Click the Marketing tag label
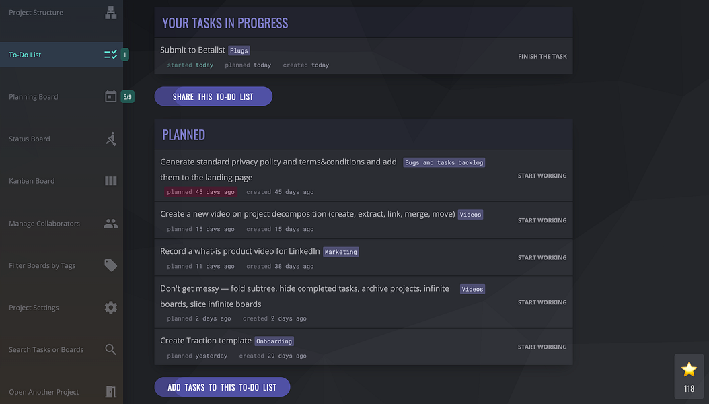709x404 pixels. coord(341,252)
